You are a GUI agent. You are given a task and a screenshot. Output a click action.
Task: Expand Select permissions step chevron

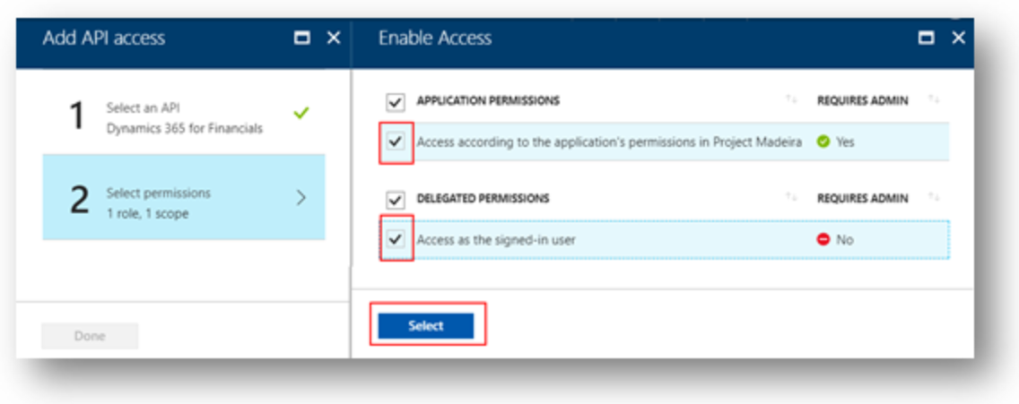pyautogui.click(x=300, y=198)
